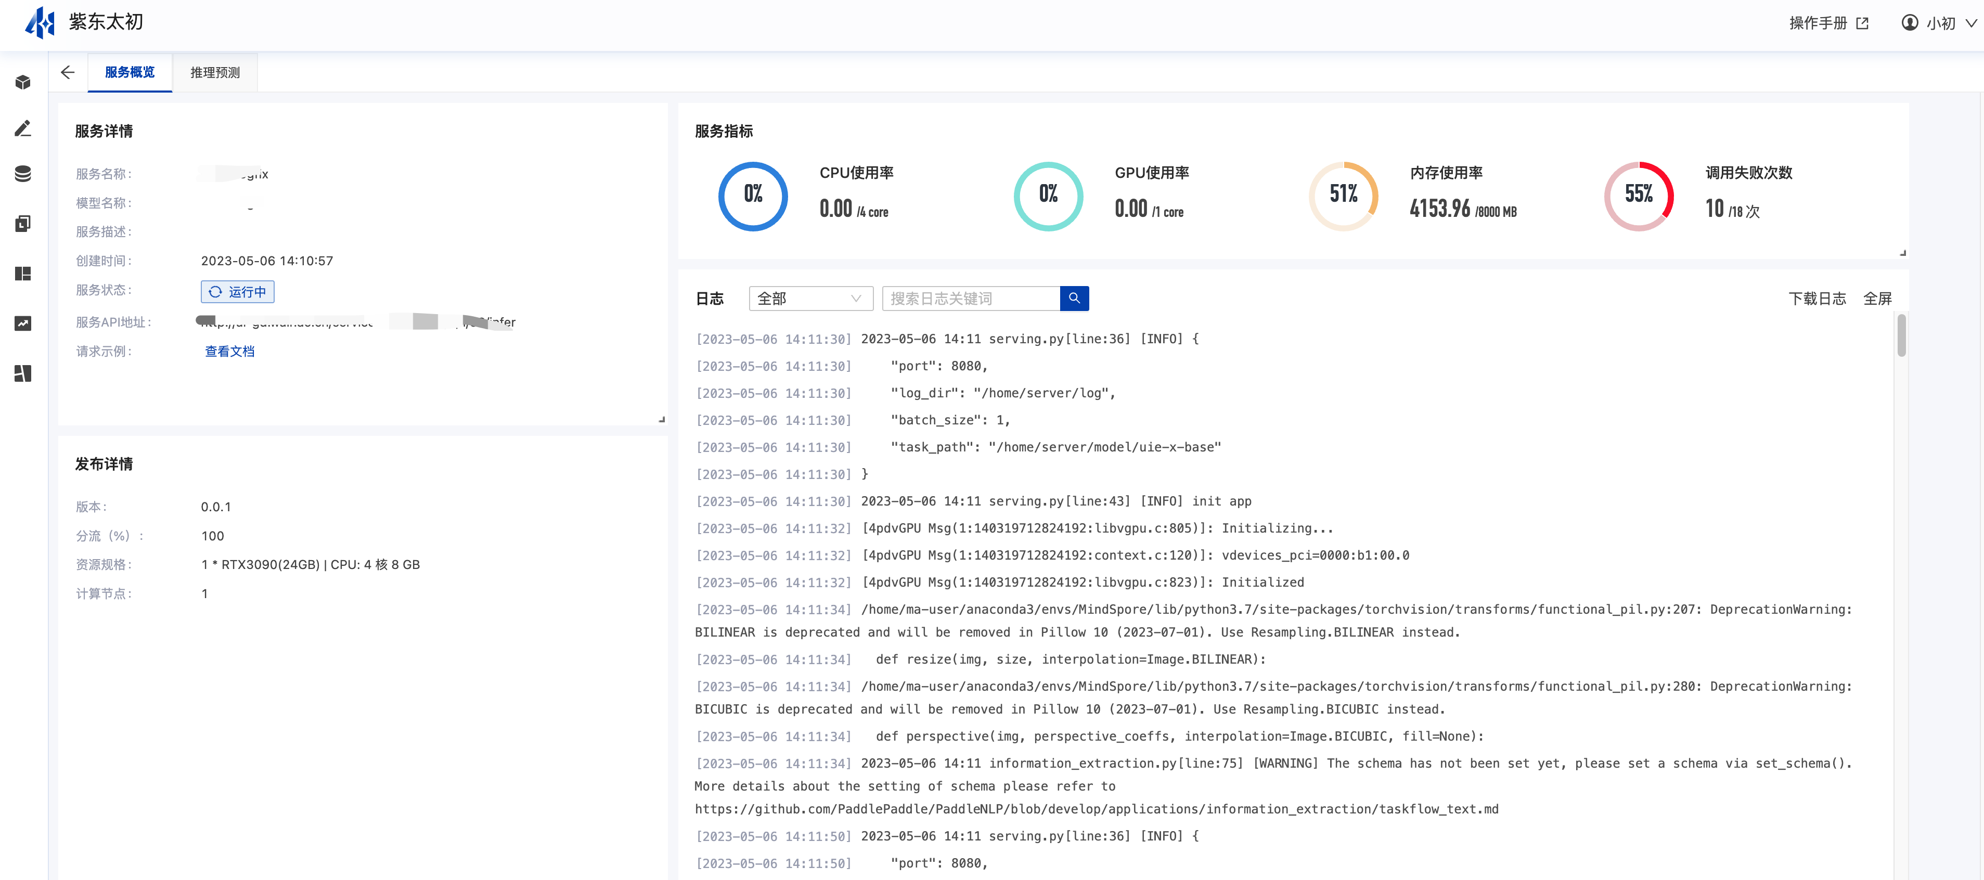Click the version value 0.0.1

click(x=216, y=507)
